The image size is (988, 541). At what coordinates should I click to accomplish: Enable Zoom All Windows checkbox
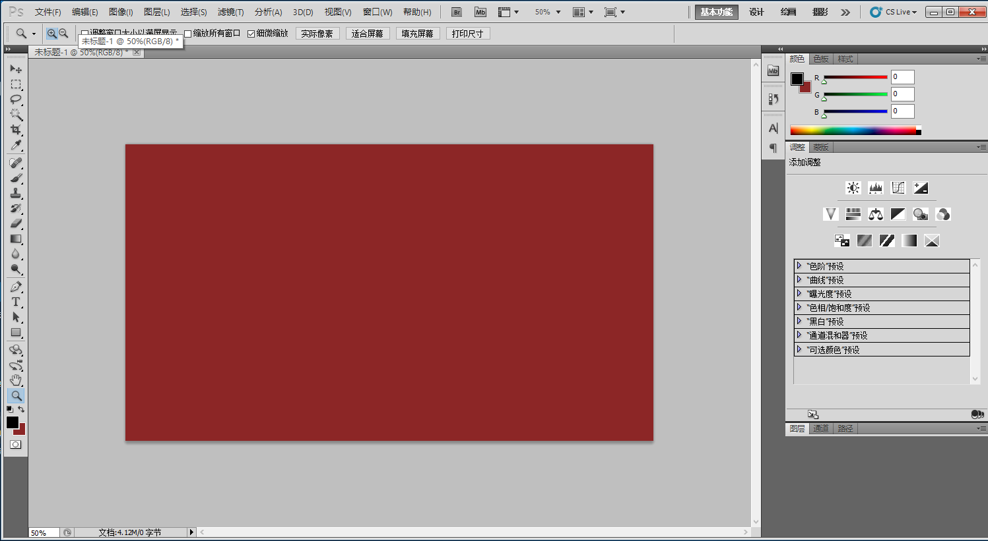point(187,34)
